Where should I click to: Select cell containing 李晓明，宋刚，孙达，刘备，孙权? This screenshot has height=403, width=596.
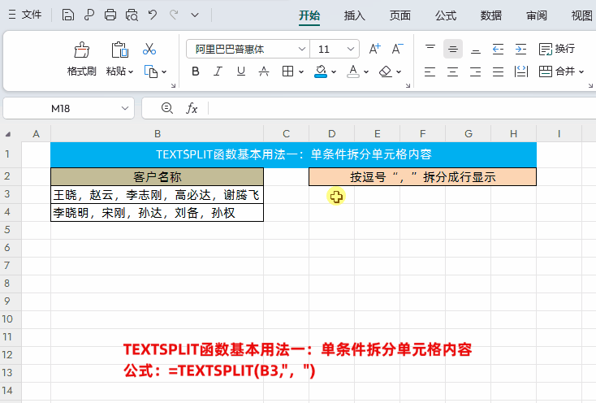(157, 213)
